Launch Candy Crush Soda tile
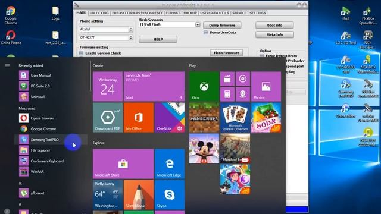Viewport: 381px width, 214px height. 266,118
